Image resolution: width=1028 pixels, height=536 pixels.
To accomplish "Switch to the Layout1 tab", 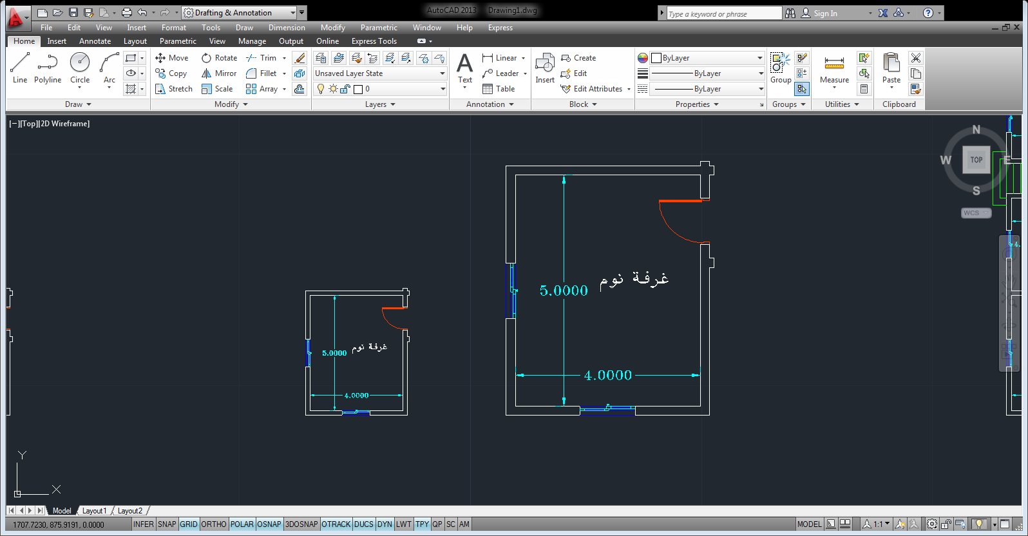I will (94, 511).
